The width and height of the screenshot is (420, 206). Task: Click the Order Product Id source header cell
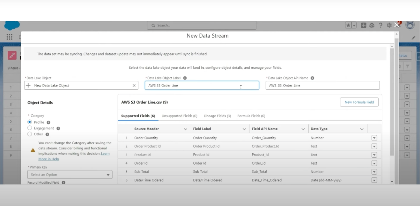pyautogui.click(x=148, y=146)
